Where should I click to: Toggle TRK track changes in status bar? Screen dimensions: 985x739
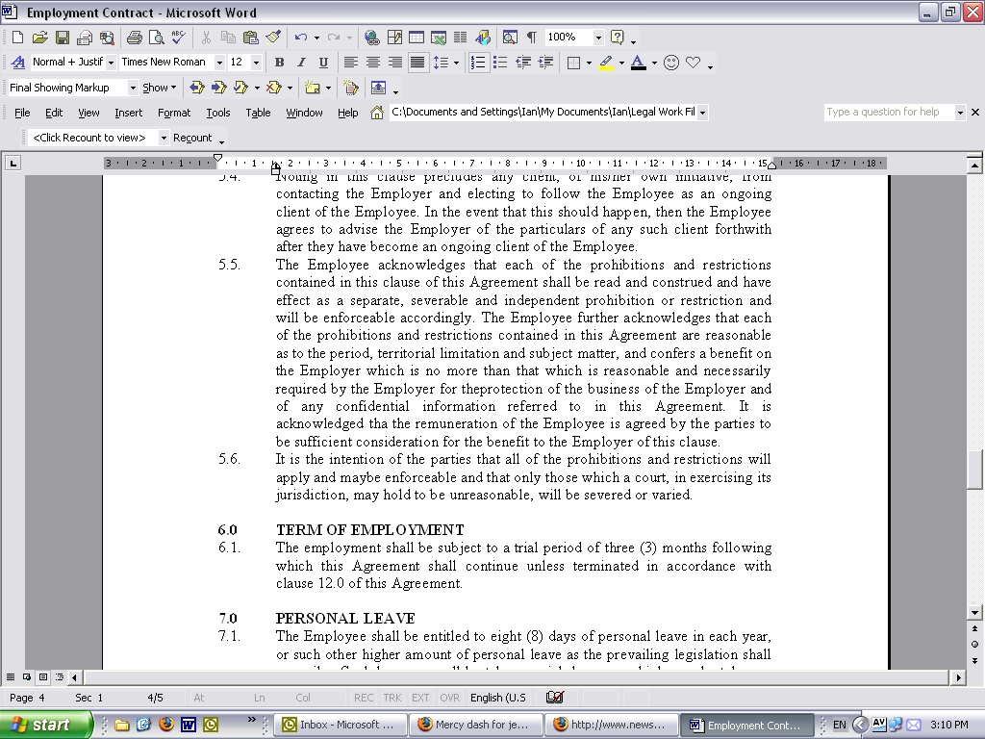click(391, 698)
